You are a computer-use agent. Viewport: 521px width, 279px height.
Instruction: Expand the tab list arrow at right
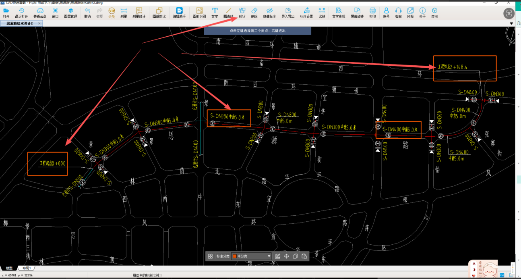tap(511, 23)
